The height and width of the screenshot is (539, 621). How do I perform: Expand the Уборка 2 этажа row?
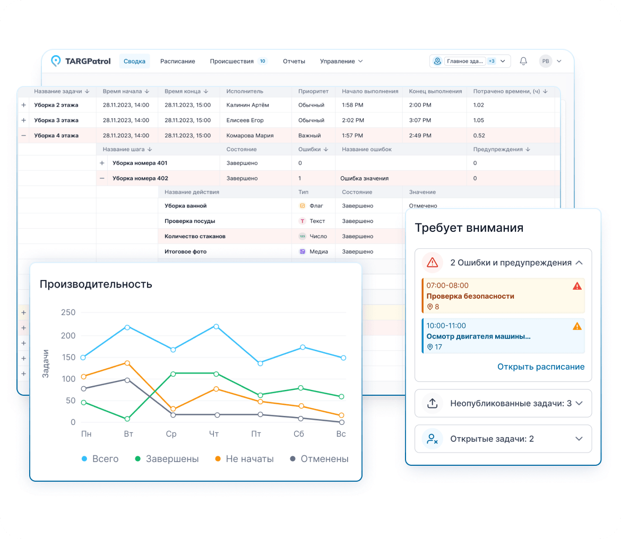tap(23, 105)
